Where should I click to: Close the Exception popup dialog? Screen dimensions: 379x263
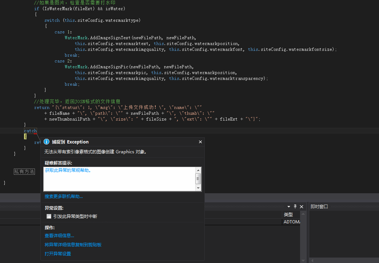(x=200, y=142)
